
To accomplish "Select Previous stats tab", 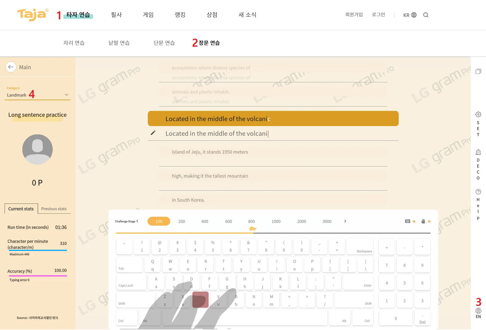I will pos(54,209).
